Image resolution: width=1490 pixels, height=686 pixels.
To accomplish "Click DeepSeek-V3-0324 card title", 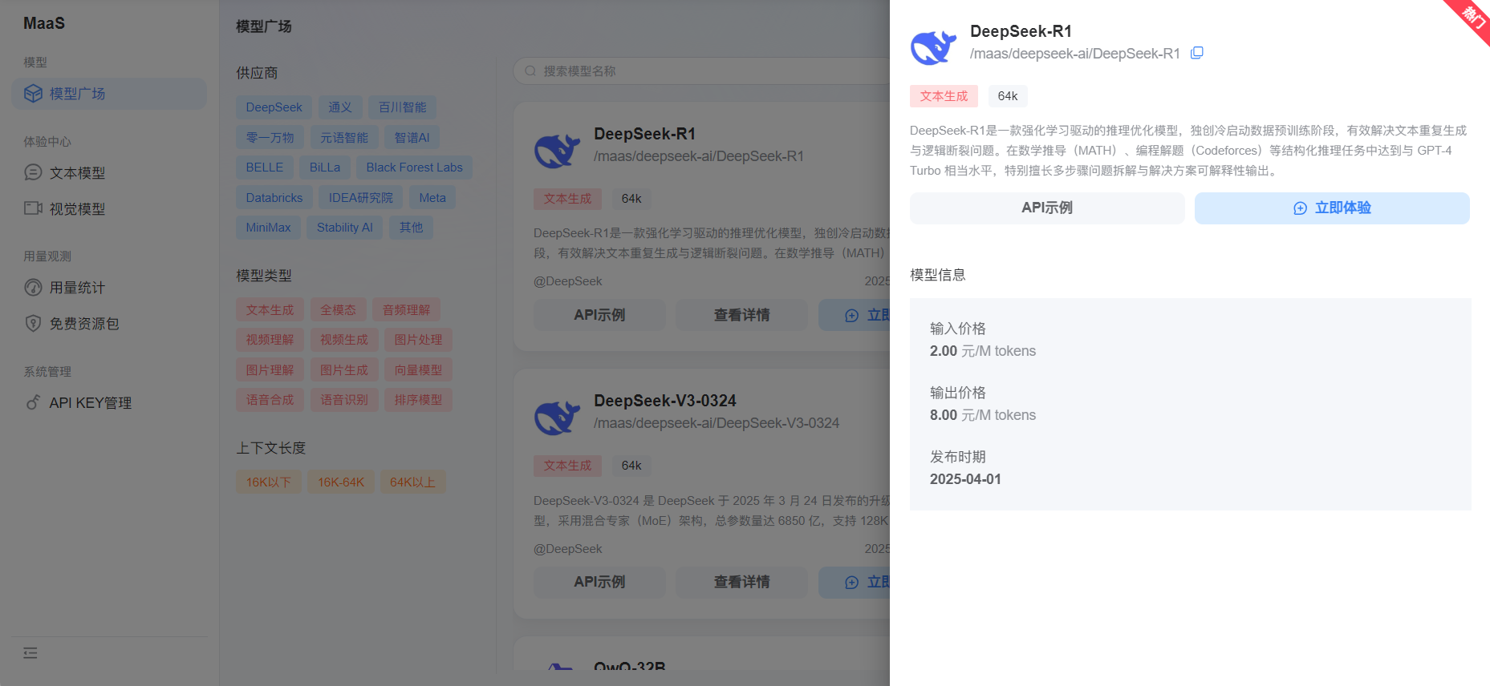I will (x=665, y=401).
